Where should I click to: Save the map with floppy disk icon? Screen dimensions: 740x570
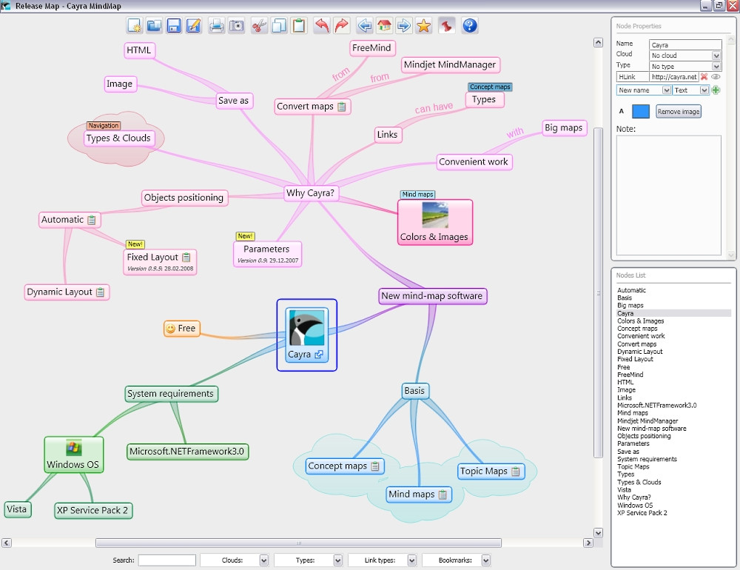[174, 26]
